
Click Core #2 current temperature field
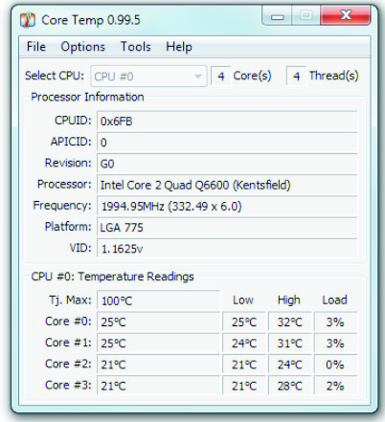click(158, 365)
